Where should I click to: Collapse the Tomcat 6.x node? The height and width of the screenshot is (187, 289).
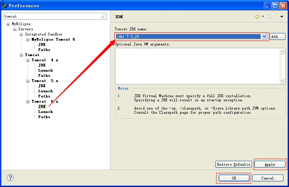click(x=28, y=102)
